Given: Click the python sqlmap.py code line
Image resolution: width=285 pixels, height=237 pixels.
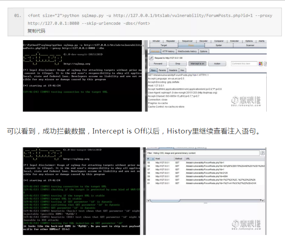Looking at the screenshot, I should pyautogui.click(x=150, y=19).
